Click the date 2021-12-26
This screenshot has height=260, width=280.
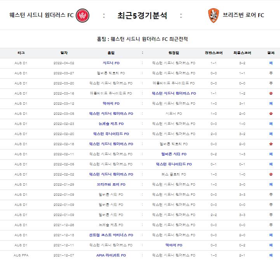coord(64,225)
